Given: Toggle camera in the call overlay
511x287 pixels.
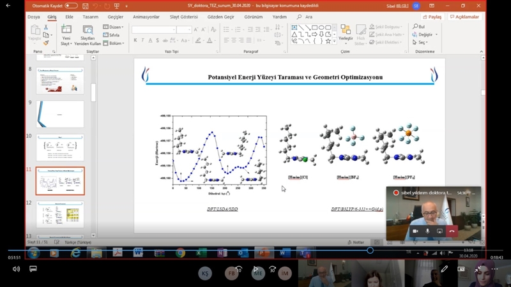Looking at the screenshot, I should (415, 231).
